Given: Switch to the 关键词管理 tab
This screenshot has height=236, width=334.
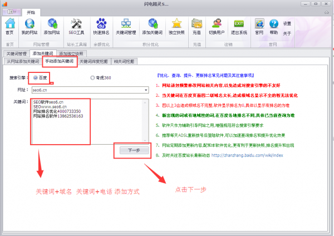Looking at the screenshot, I should 17,53.
